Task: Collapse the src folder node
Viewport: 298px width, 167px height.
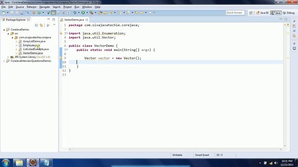Action: [8, 33]
